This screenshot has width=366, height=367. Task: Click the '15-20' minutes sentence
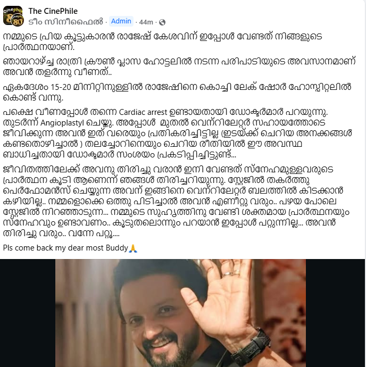[177, 92]
